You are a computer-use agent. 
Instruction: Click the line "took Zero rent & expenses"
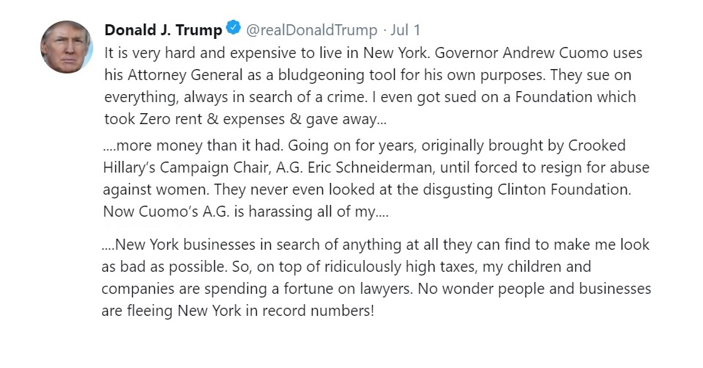click(x=245, y=119)
